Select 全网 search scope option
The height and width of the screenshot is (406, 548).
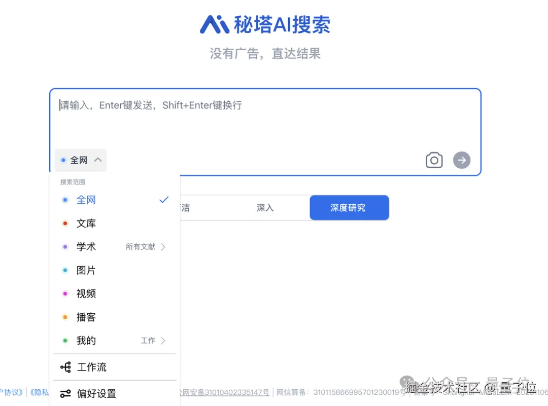[115, 200]
